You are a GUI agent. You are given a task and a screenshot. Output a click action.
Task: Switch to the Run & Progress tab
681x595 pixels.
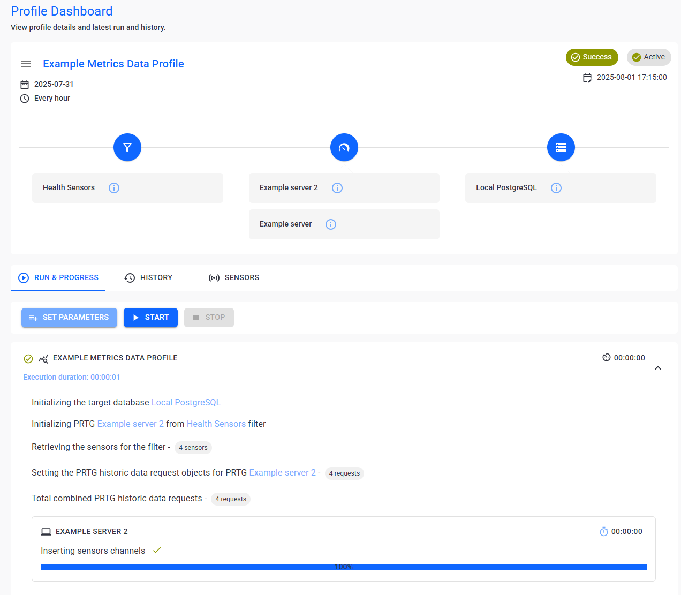pyautogui.click(x=58, y=278)
